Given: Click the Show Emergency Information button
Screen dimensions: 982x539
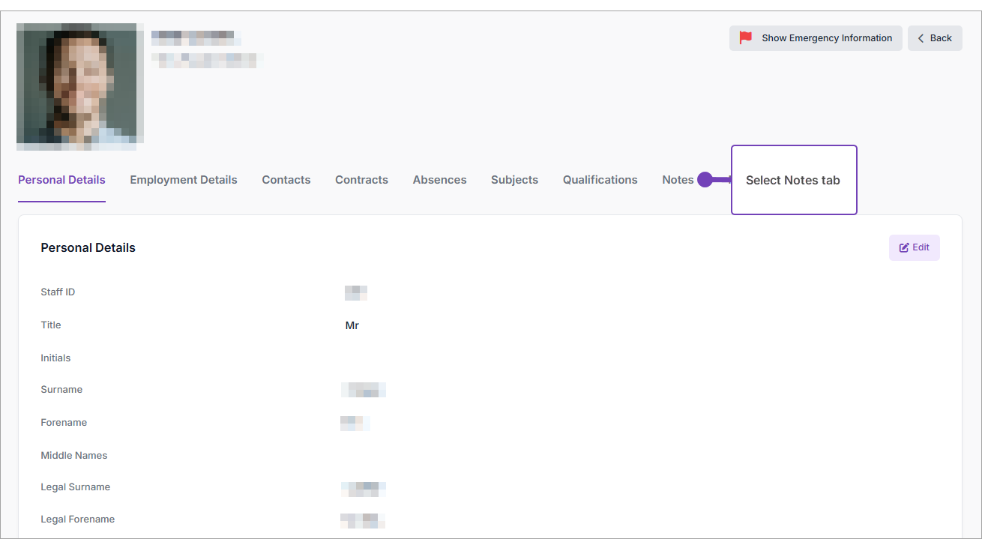Looking at the screenshot, I should [x=816, y=37].
